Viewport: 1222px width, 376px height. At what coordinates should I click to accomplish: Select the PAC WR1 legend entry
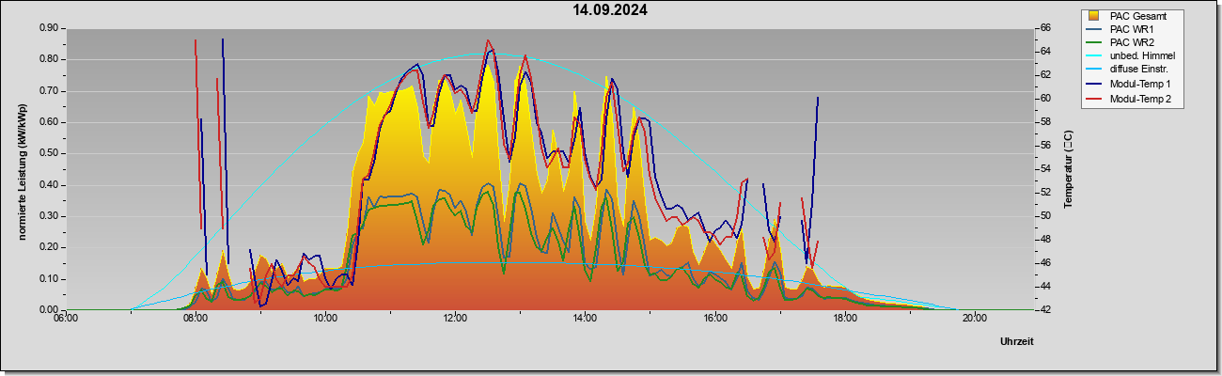[1131, 29]
